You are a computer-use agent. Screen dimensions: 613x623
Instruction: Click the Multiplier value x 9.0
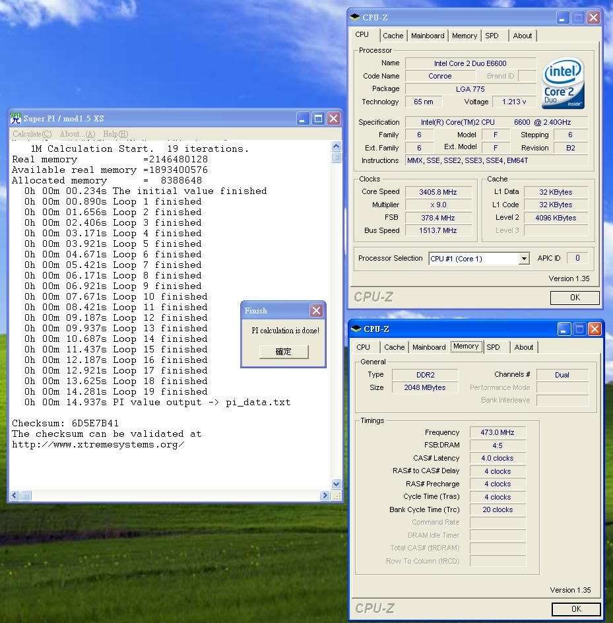[438, 205]
